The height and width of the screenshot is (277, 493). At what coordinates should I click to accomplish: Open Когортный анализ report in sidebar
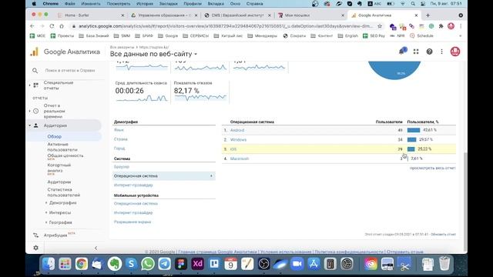[x=59, y=168]
